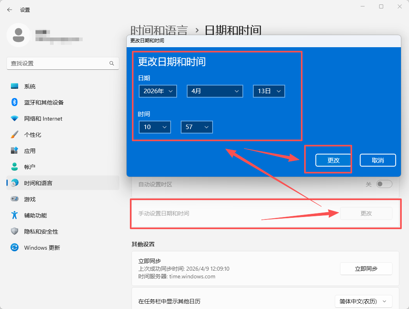The width and height of the screenshot is (409, 309).
Task: Open the 2026年 year dropdown
Action: (x=157, y=91)
